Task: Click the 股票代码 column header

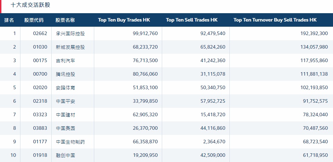Action: coord(34,20)
